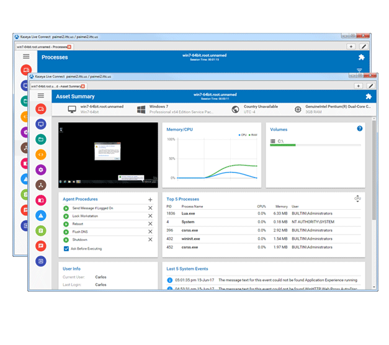Click RAM legend in Memory/CPU chart
Screen dimensions: 389x345
253,135
